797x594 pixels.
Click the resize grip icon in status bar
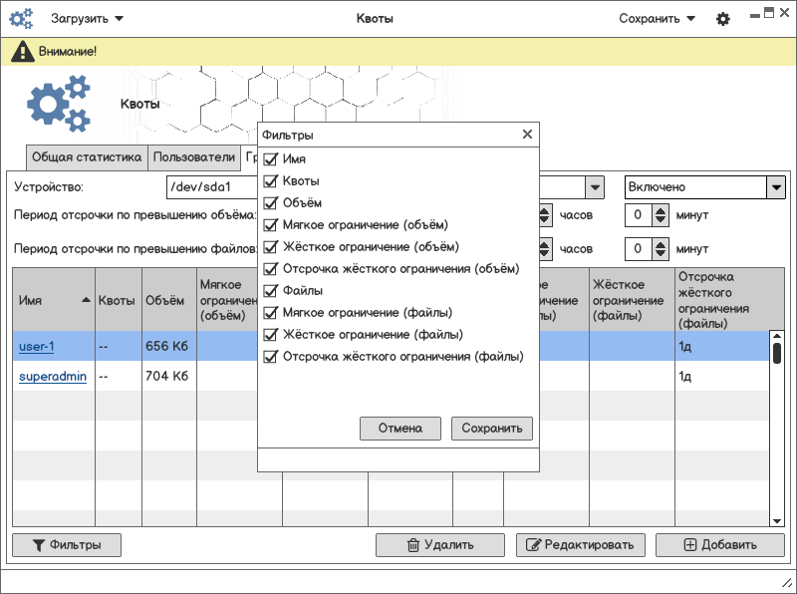pos(786,583)
